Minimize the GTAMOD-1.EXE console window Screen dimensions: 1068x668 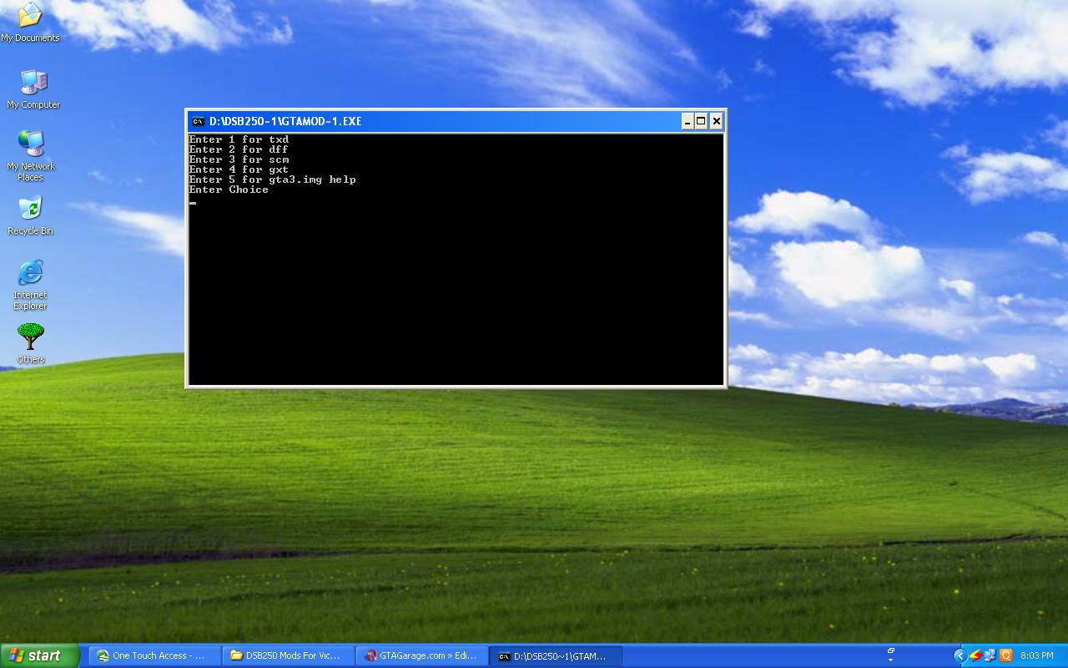click(x=688, y=121)
